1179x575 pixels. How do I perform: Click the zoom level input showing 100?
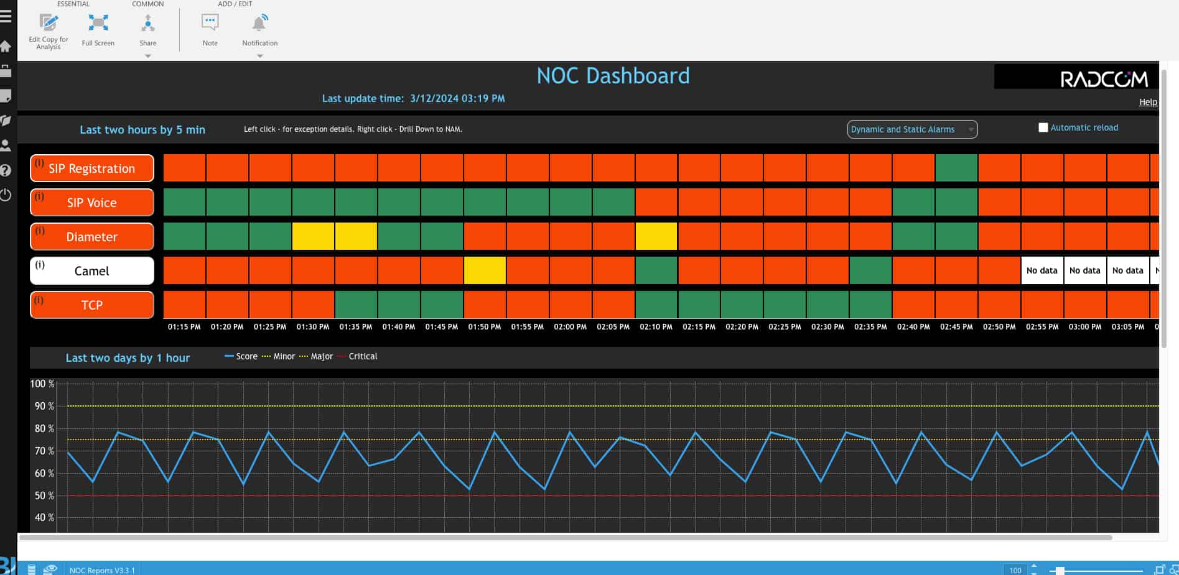pos(1015,569)
